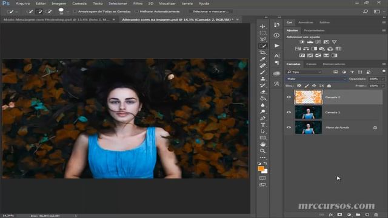Add layer style fx button
The height and width of the screenshot is (218, 388).
(x=331, y=215)
